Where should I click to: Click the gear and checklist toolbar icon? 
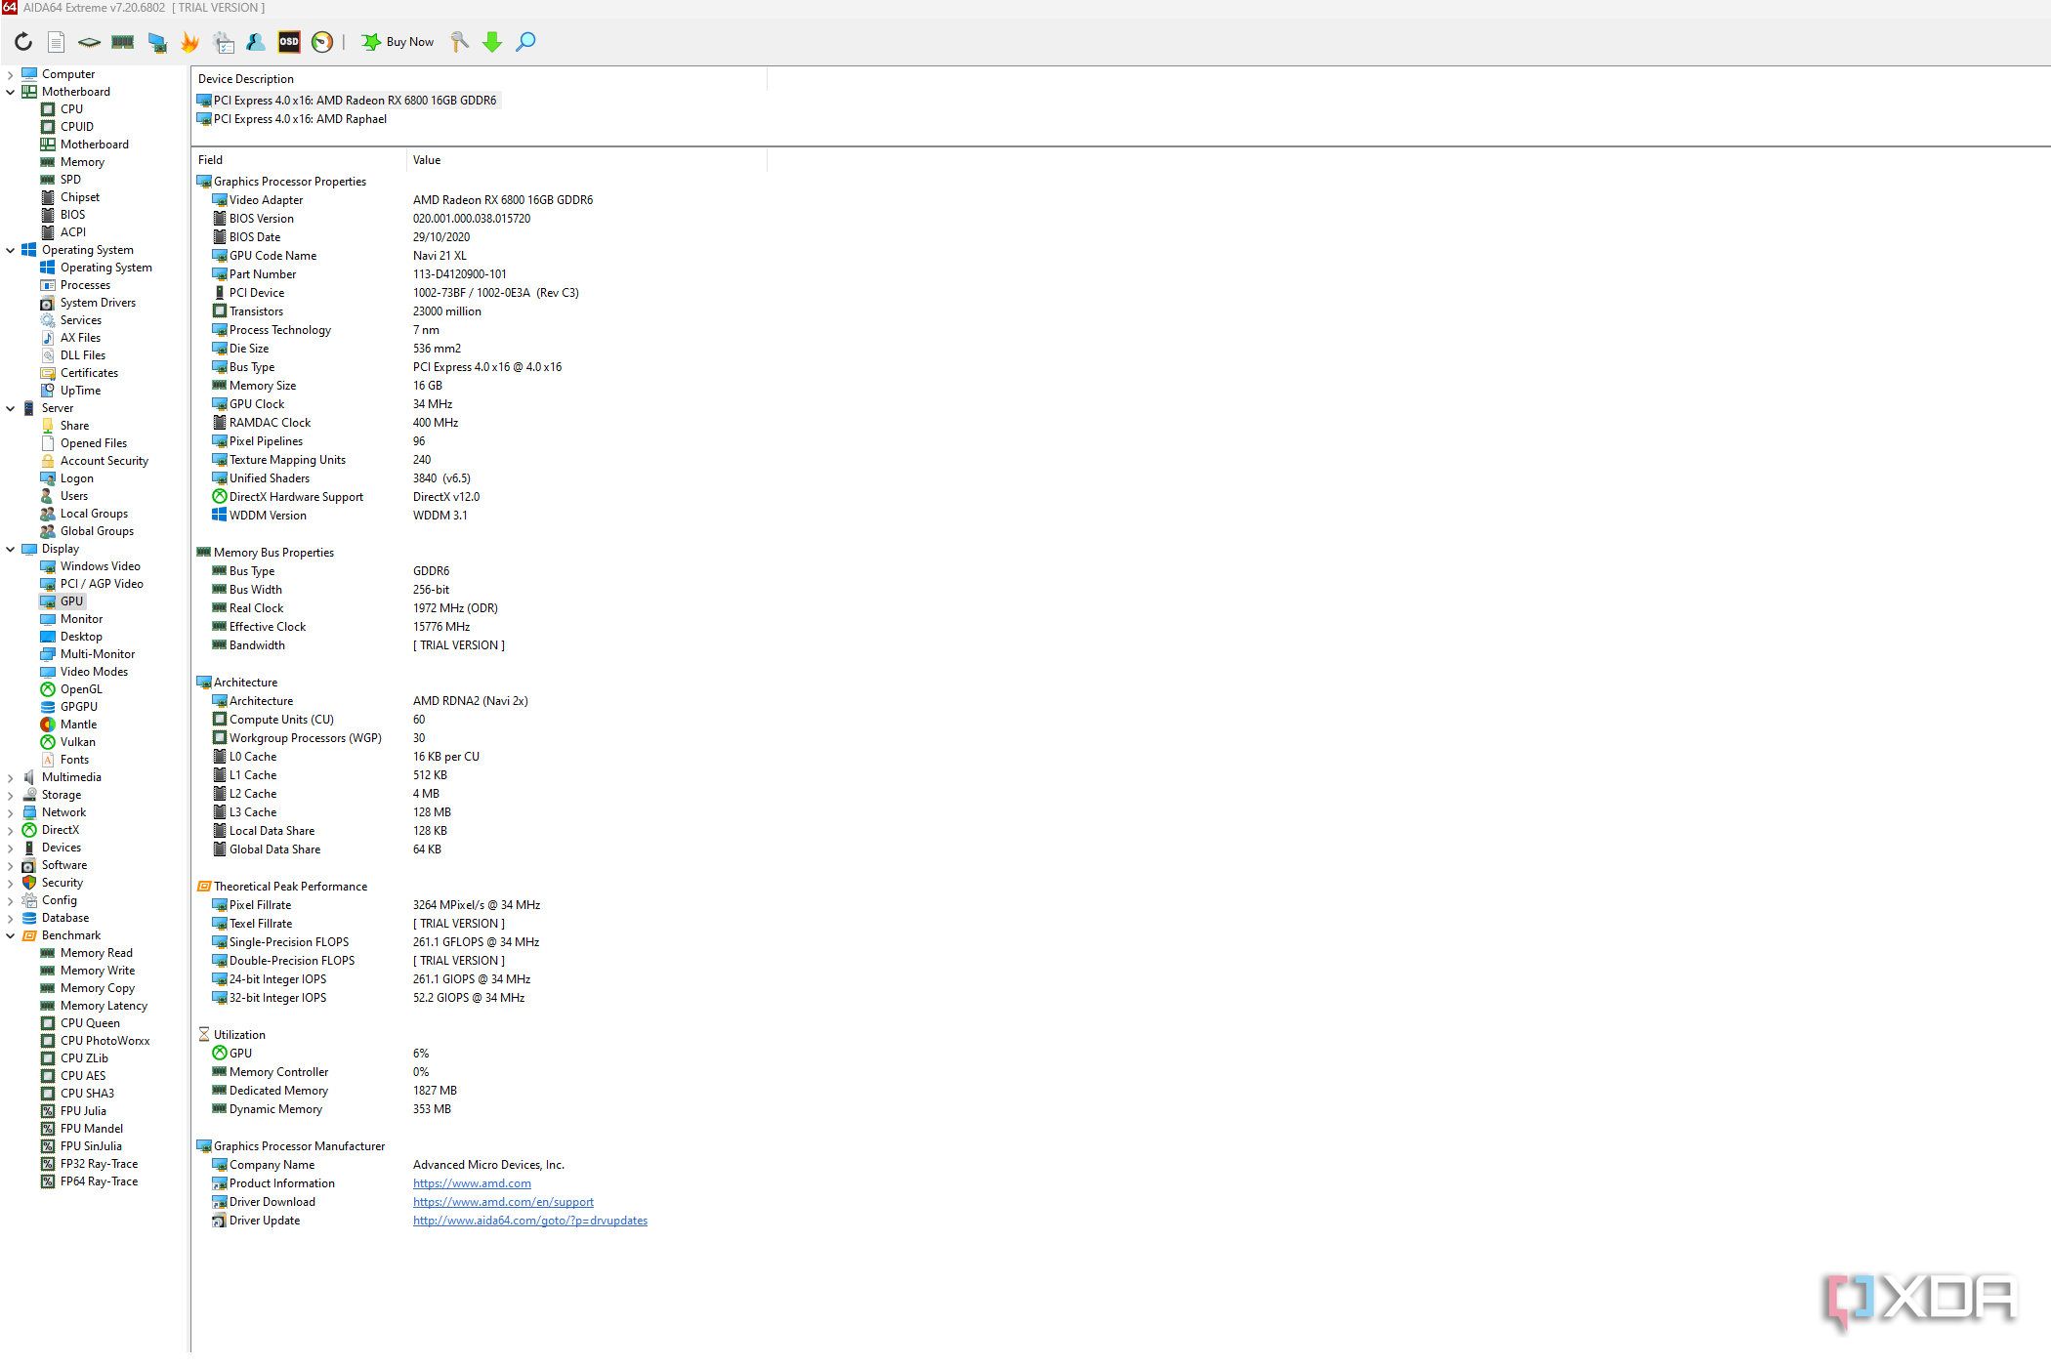pos(224,42)
